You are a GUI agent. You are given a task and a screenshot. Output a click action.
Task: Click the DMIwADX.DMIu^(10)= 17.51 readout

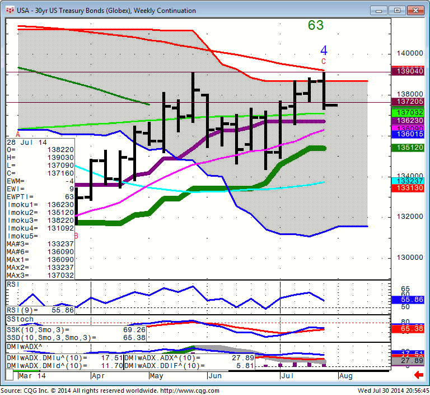coord(65,358)
